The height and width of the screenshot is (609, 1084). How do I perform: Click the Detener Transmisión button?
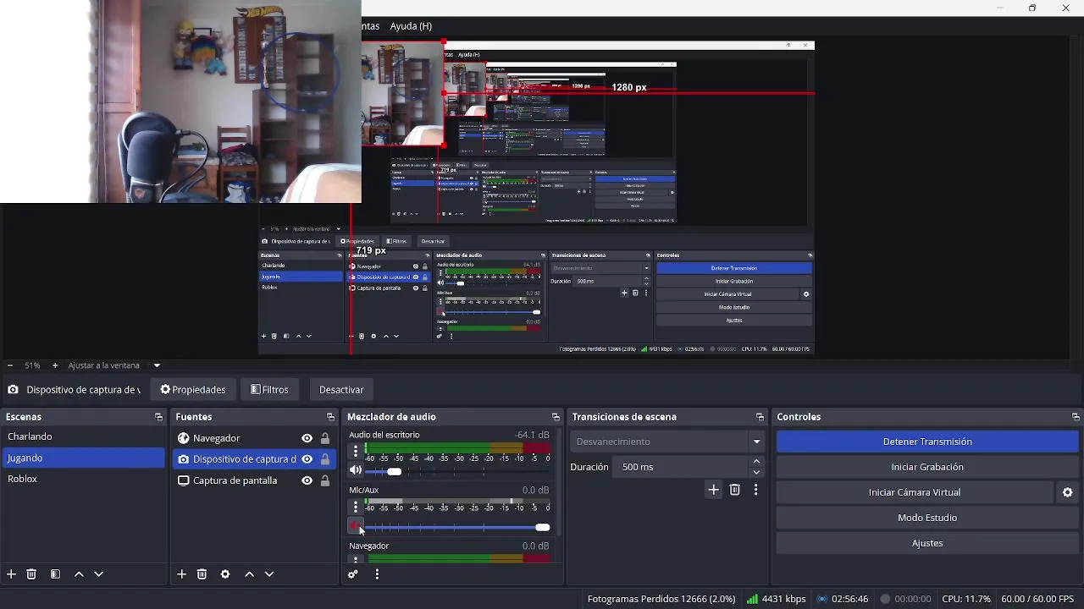click(927, 442)
